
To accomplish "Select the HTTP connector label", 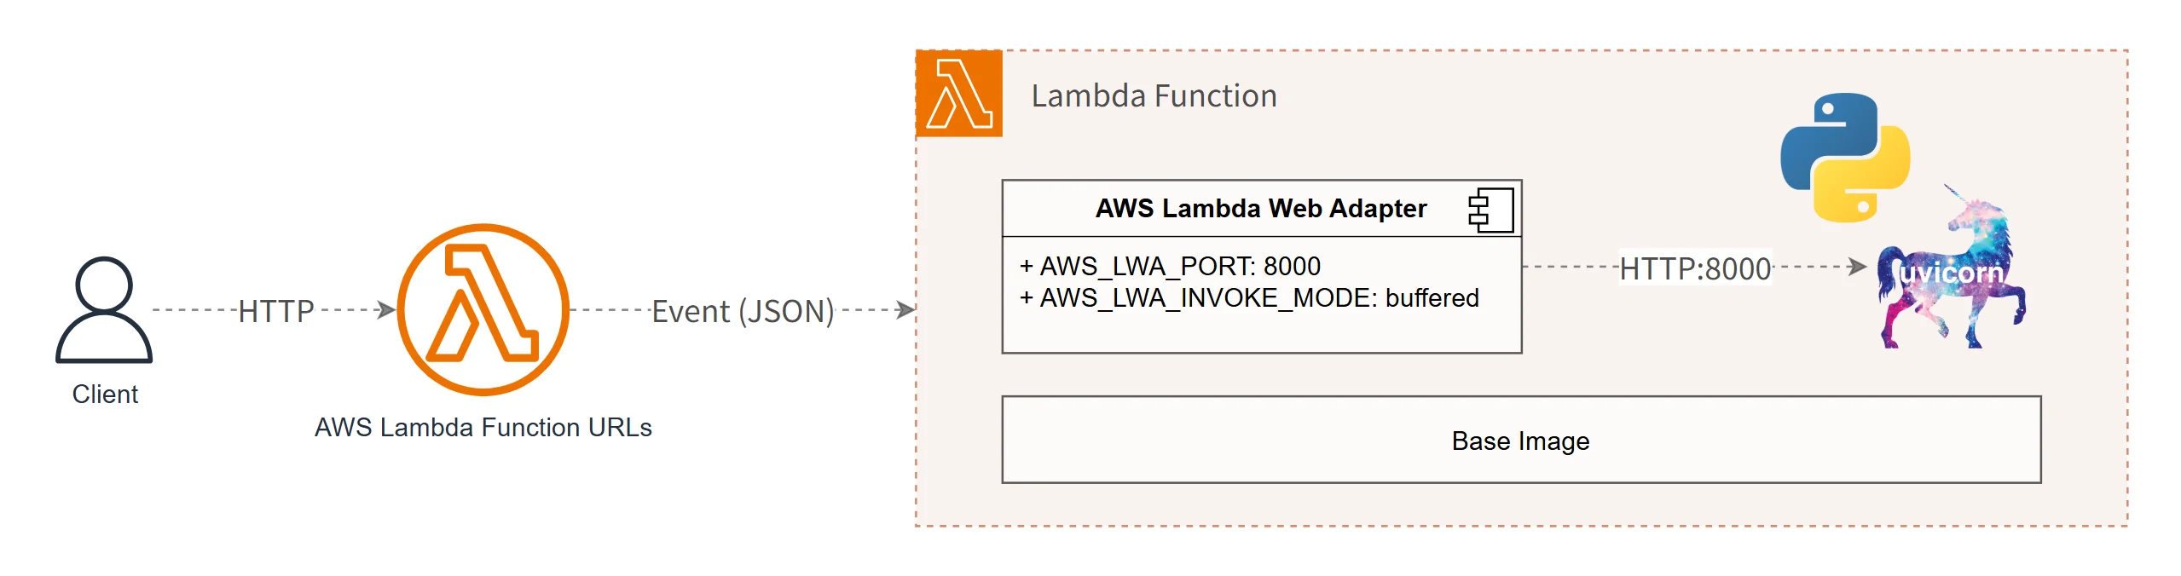I will 276,311.
